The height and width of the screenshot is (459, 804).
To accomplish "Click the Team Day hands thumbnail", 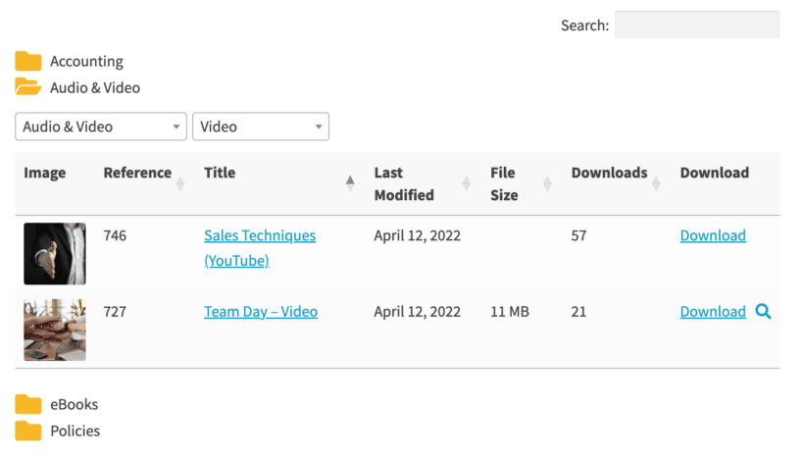I will tap(55, 330).
